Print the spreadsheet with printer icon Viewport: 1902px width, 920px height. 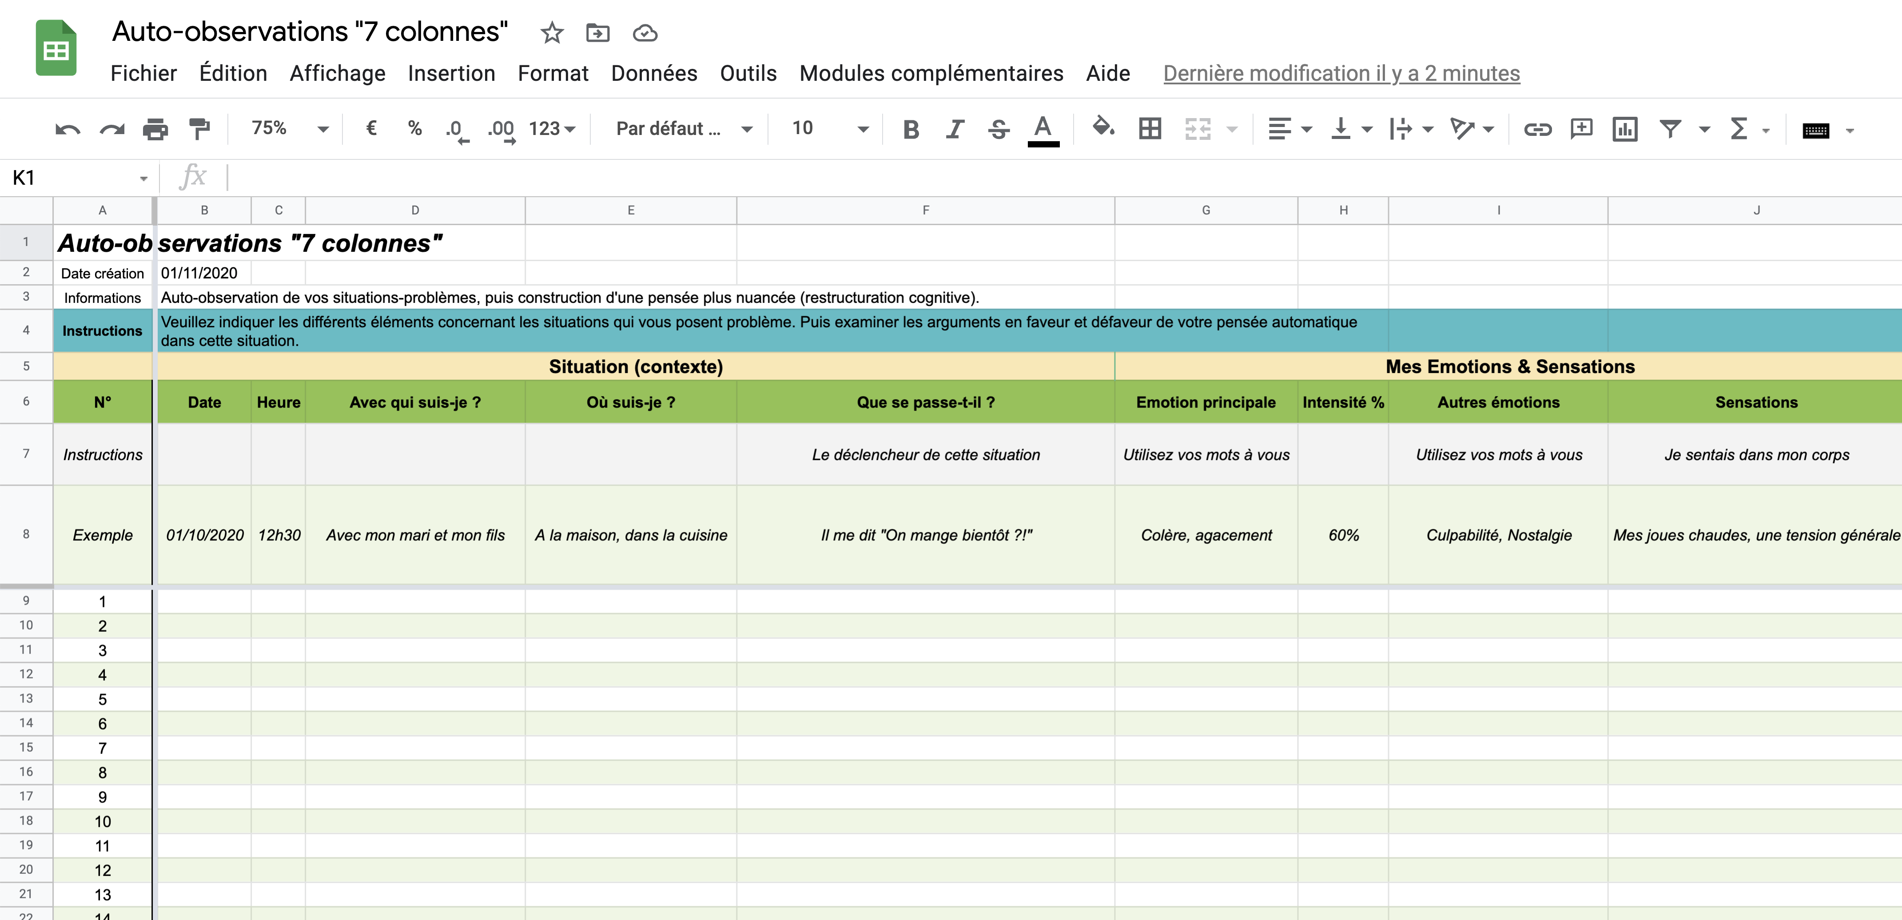(155, 129)
